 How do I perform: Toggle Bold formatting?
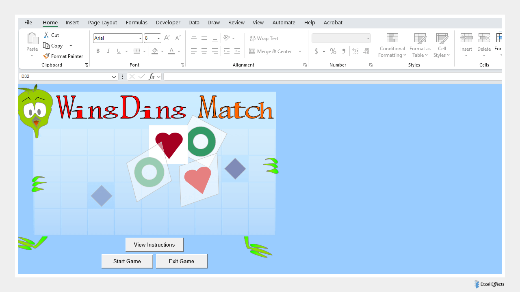[98, 51]
